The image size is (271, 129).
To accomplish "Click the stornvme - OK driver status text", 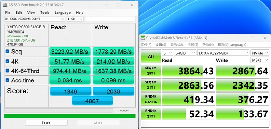I will 18,36.
